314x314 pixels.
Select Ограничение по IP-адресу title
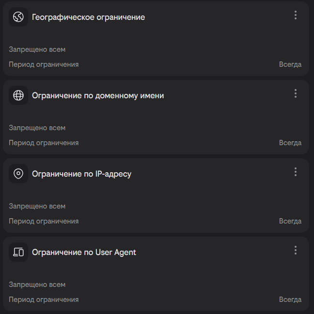point(81,174)
